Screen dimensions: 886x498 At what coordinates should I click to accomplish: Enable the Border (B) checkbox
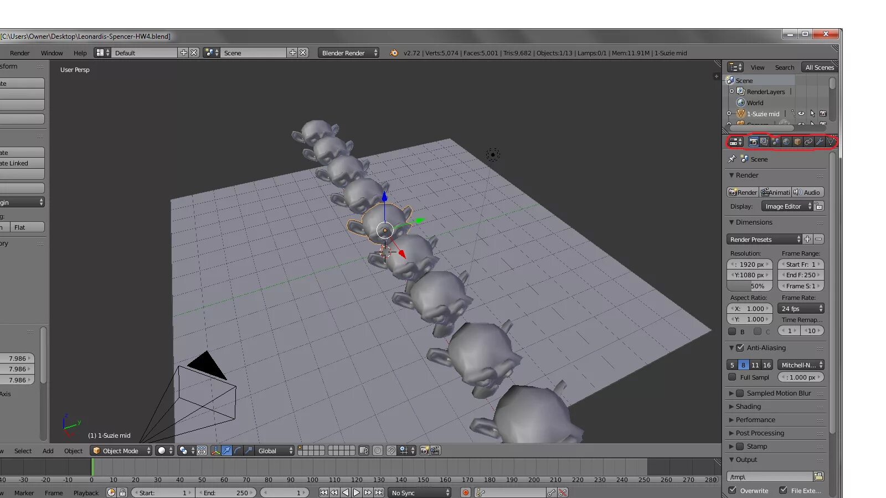(732, 331)
